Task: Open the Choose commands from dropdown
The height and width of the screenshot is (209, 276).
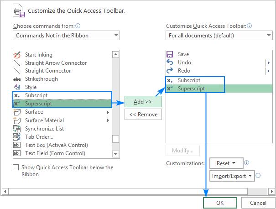Action: point(67,35)
